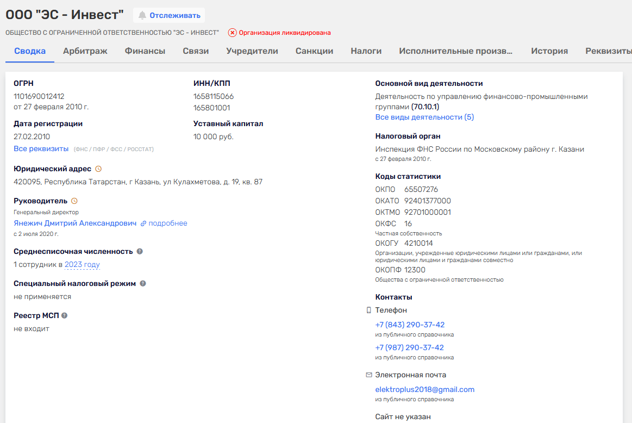632x423 pixels.
Task: Click the red liquidated-organization cross icon
Action: point(232,33)
